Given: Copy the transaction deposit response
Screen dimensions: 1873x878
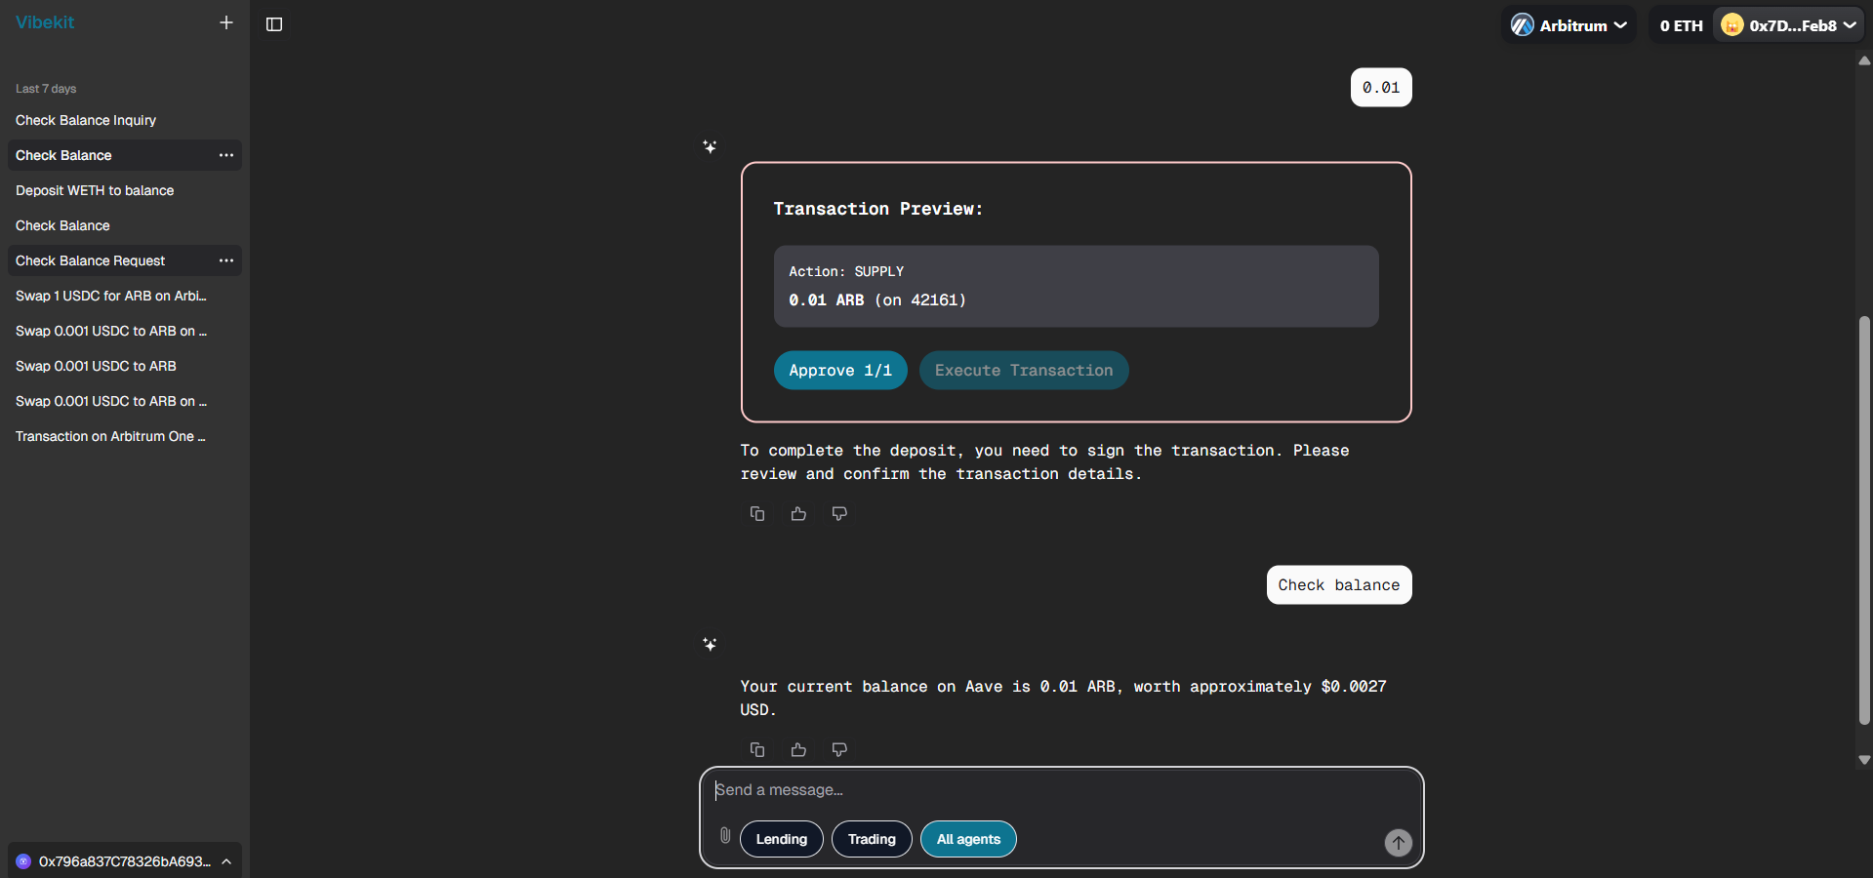Looking at the screenshot, I should tap(757, 513).
